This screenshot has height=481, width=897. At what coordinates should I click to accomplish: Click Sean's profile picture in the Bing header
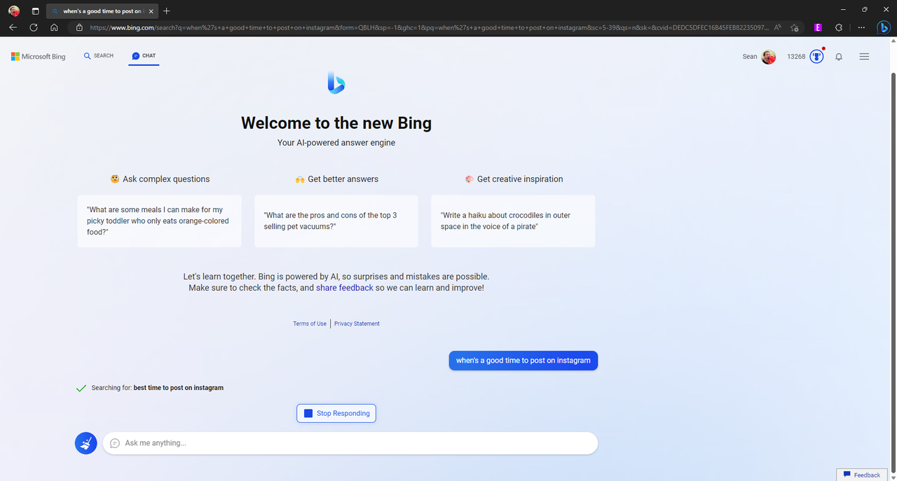point(769,57)
